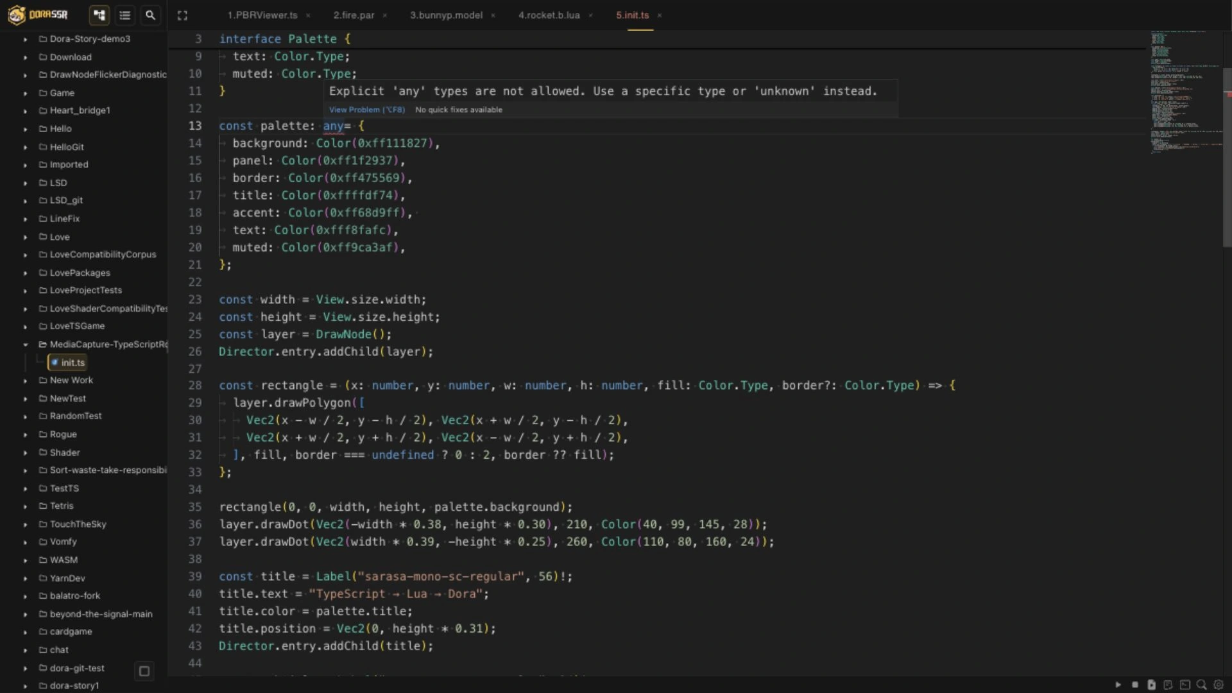This screenshot has height=693, width=1232.
Task: Select the init.ts file in the tree
Action: tap(67, 363)
